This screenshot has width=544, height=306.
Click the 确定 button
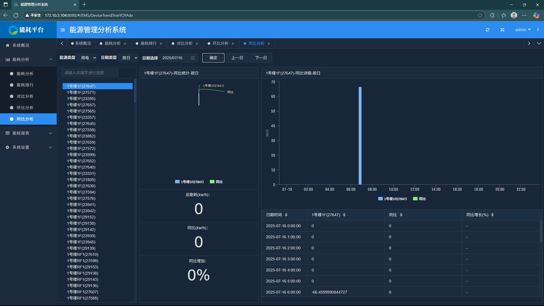coord(213,58)
